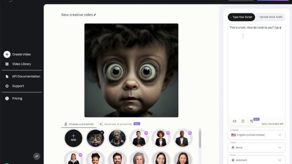Select the man in dark suit presenter
The width and height of the screenshot is (292, 164).
pyautogui.click(x=139, y=138)
